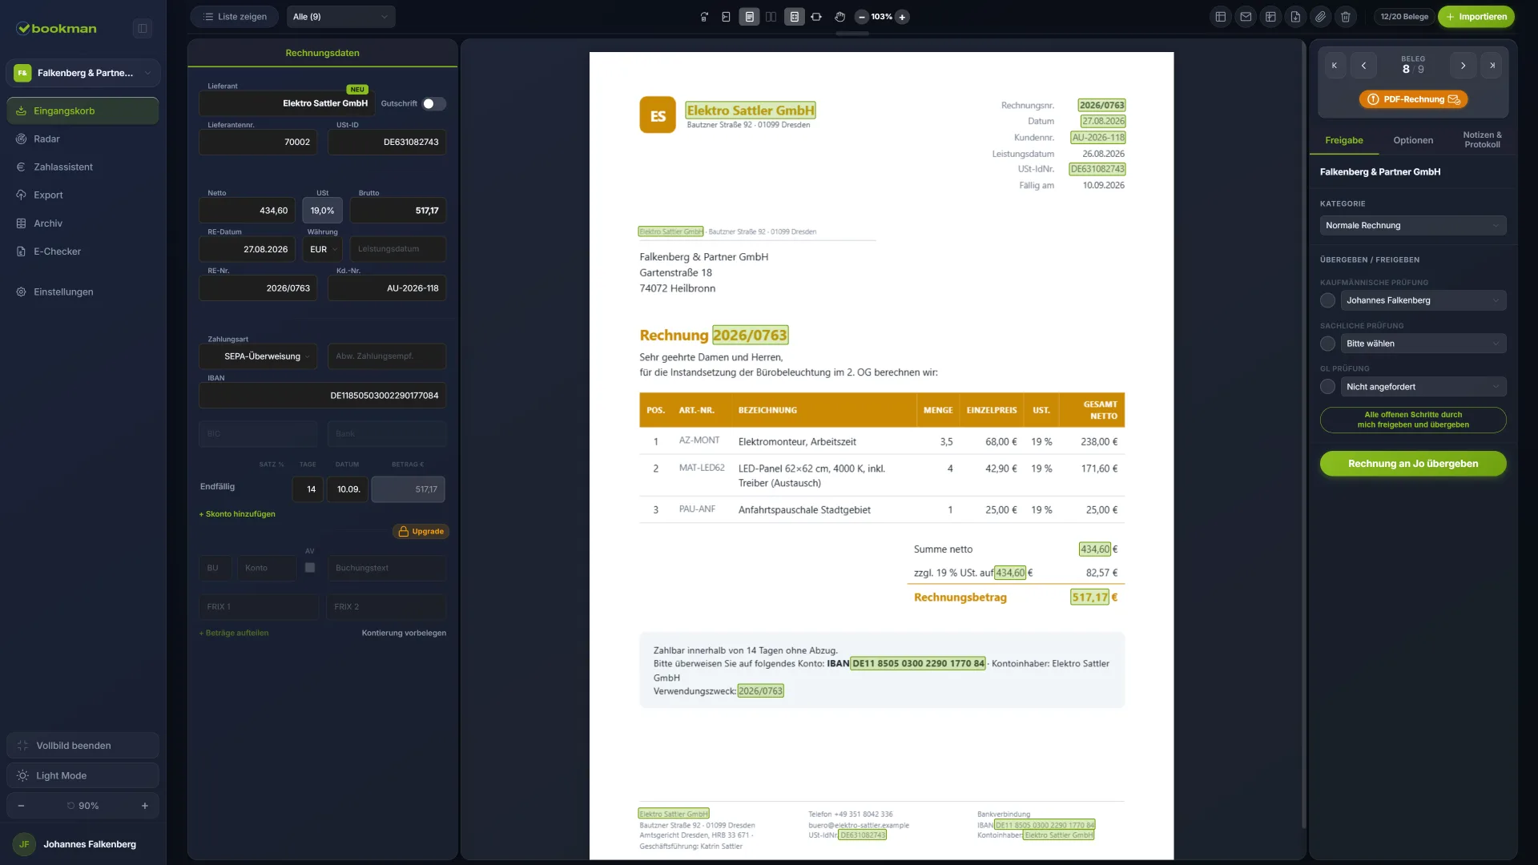Screen dimensions: 1538x865
Task: Click the IBAN input field
Action: (322, 396)
